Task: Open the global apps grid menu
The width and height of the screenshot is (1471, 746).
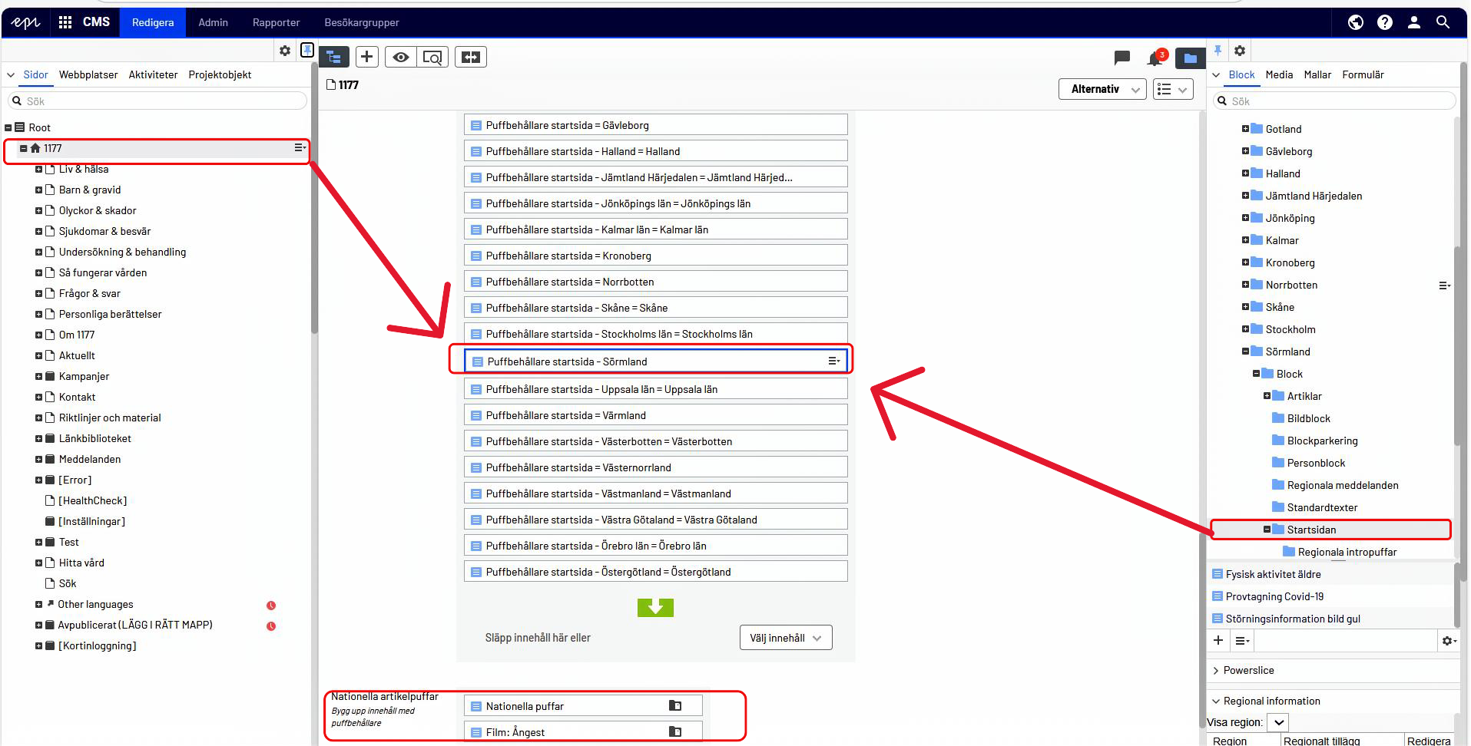Action: pyautogui.click(x=65, y=22)
